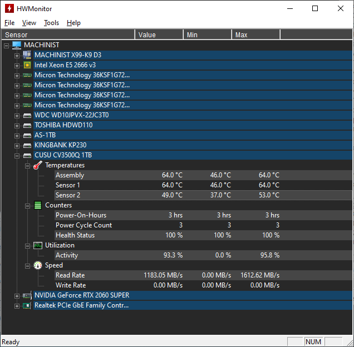Click the CUSU CV3500Q drive icon
This screenshot has height=347, width=354.
[x=27, y=156]
